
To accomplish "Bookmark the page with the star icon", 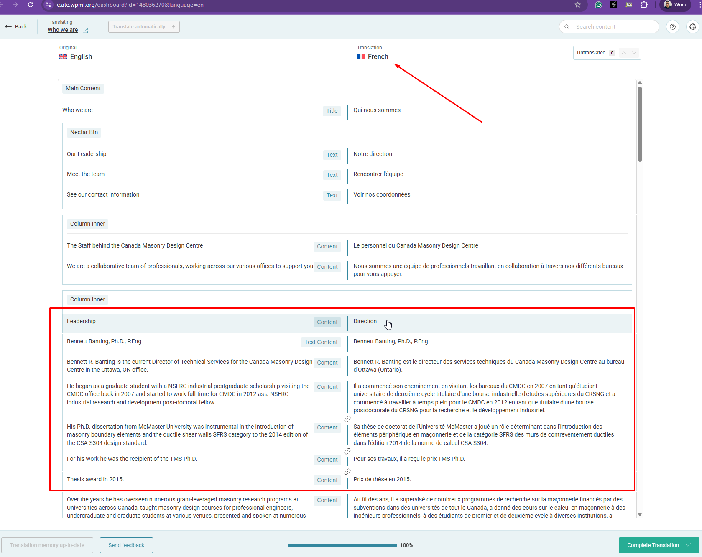I will (578, 5).
